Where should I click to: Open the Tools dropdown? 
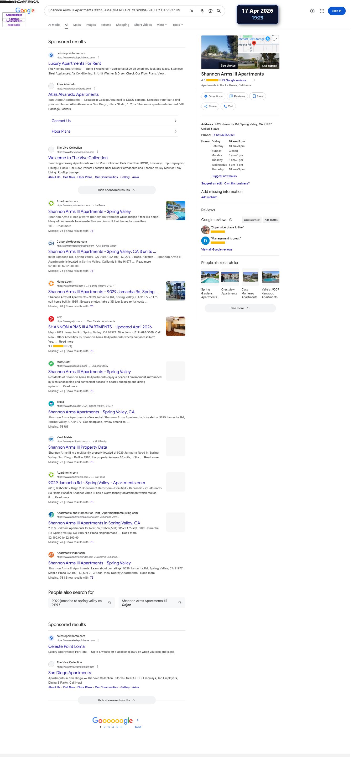(178, 25)
